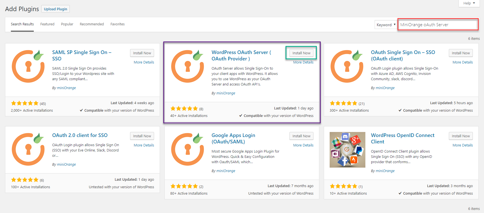Open More Details for OAuth 2.0 client for SSO
This screenshot has height=213, width=484.
[144, 145]
